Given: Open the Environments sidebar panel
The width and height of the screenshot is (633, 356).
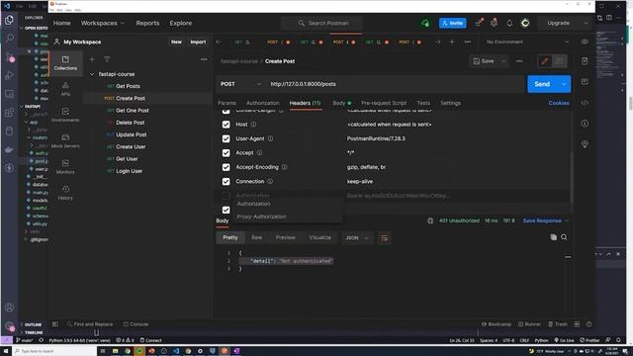Looking at the screenshot, I should coord(65,115).
